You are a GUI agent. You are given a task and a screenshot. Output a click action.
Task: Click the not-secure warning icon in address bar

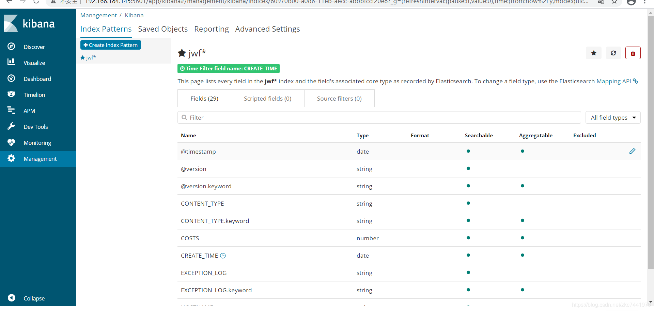pos(53,2)
